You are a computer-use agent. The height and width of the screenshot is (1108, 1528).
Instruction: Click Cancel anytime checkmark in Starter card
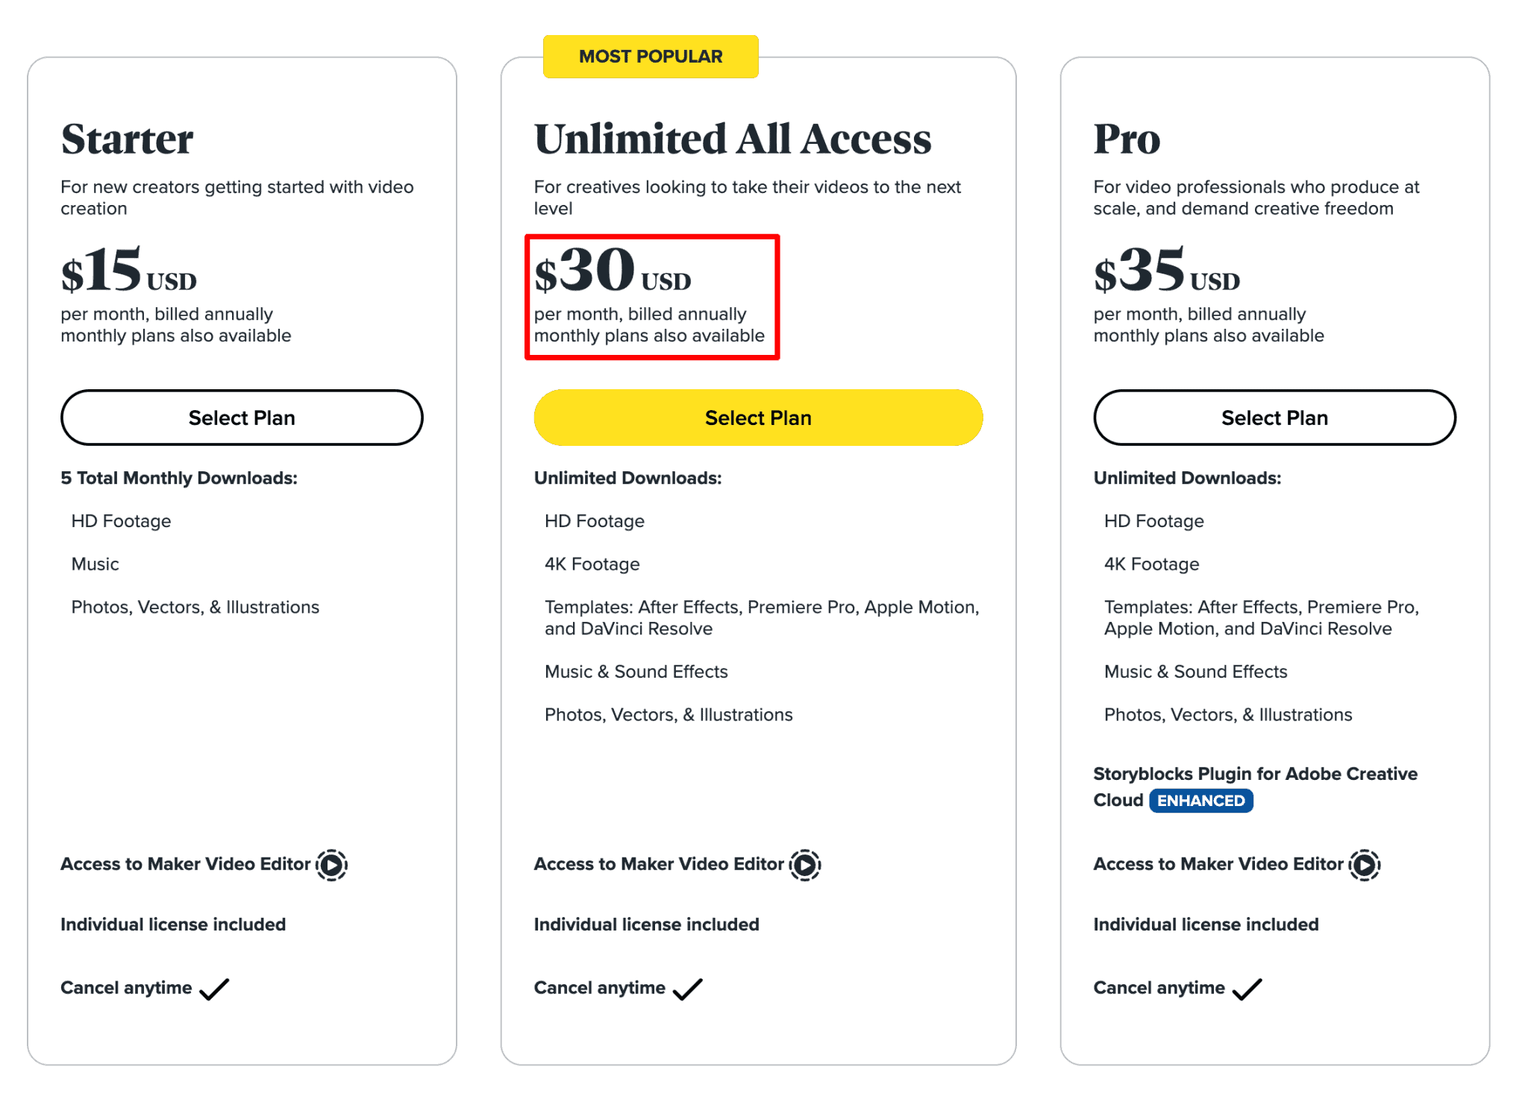[214, 989]
